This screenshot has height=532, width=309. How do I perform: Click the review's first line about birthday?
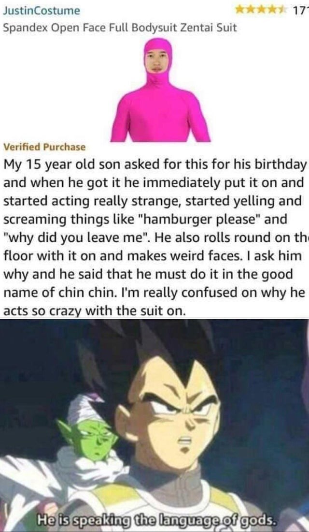154,165
